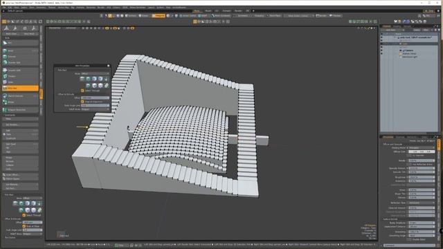
Task: Select the Pen tool in the tool list
Action: coord(20,43)
